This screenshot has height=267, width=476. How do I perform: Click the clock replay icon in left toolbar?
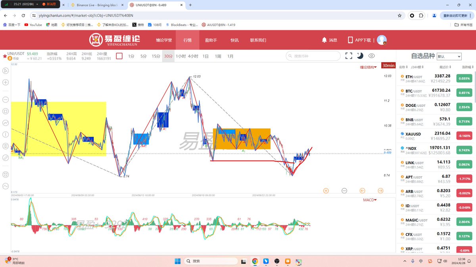point(6,174)
